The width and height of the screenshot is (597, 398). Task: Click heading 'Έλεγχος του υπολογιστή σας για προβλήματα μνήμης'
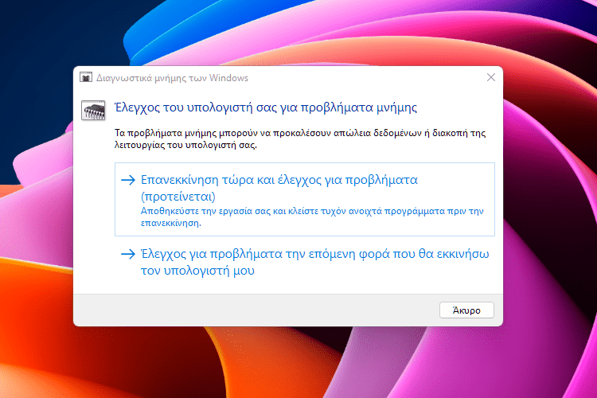click(x=266, y=107)
